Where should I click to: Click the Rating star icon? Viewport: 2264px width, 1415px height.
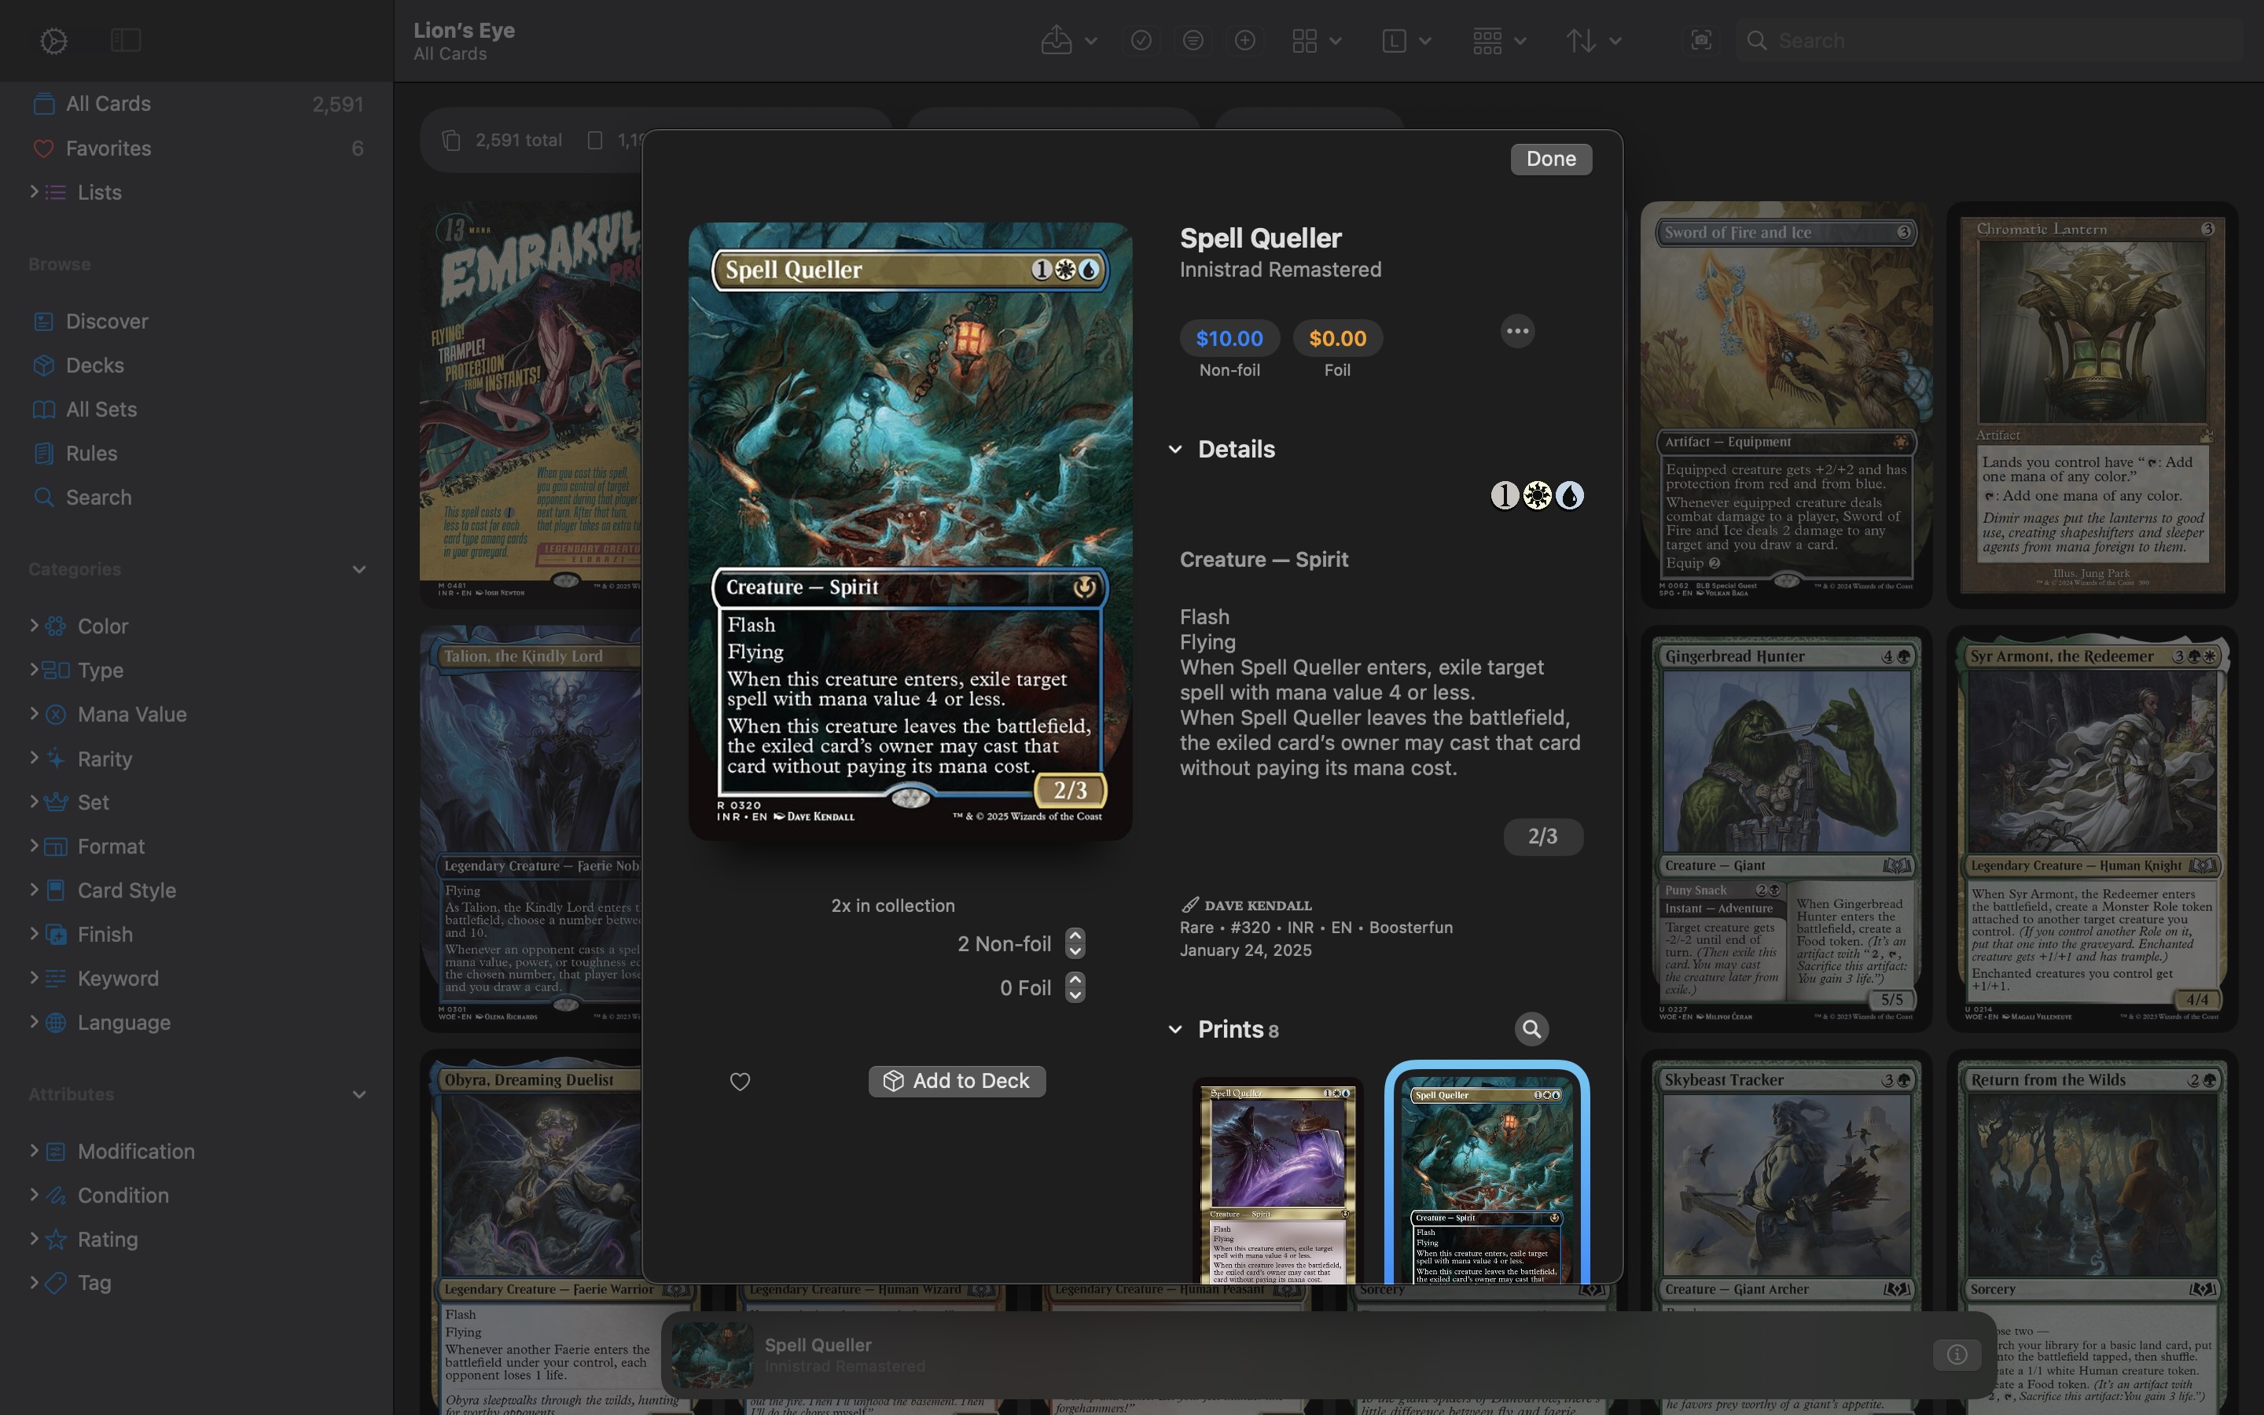56,1239
